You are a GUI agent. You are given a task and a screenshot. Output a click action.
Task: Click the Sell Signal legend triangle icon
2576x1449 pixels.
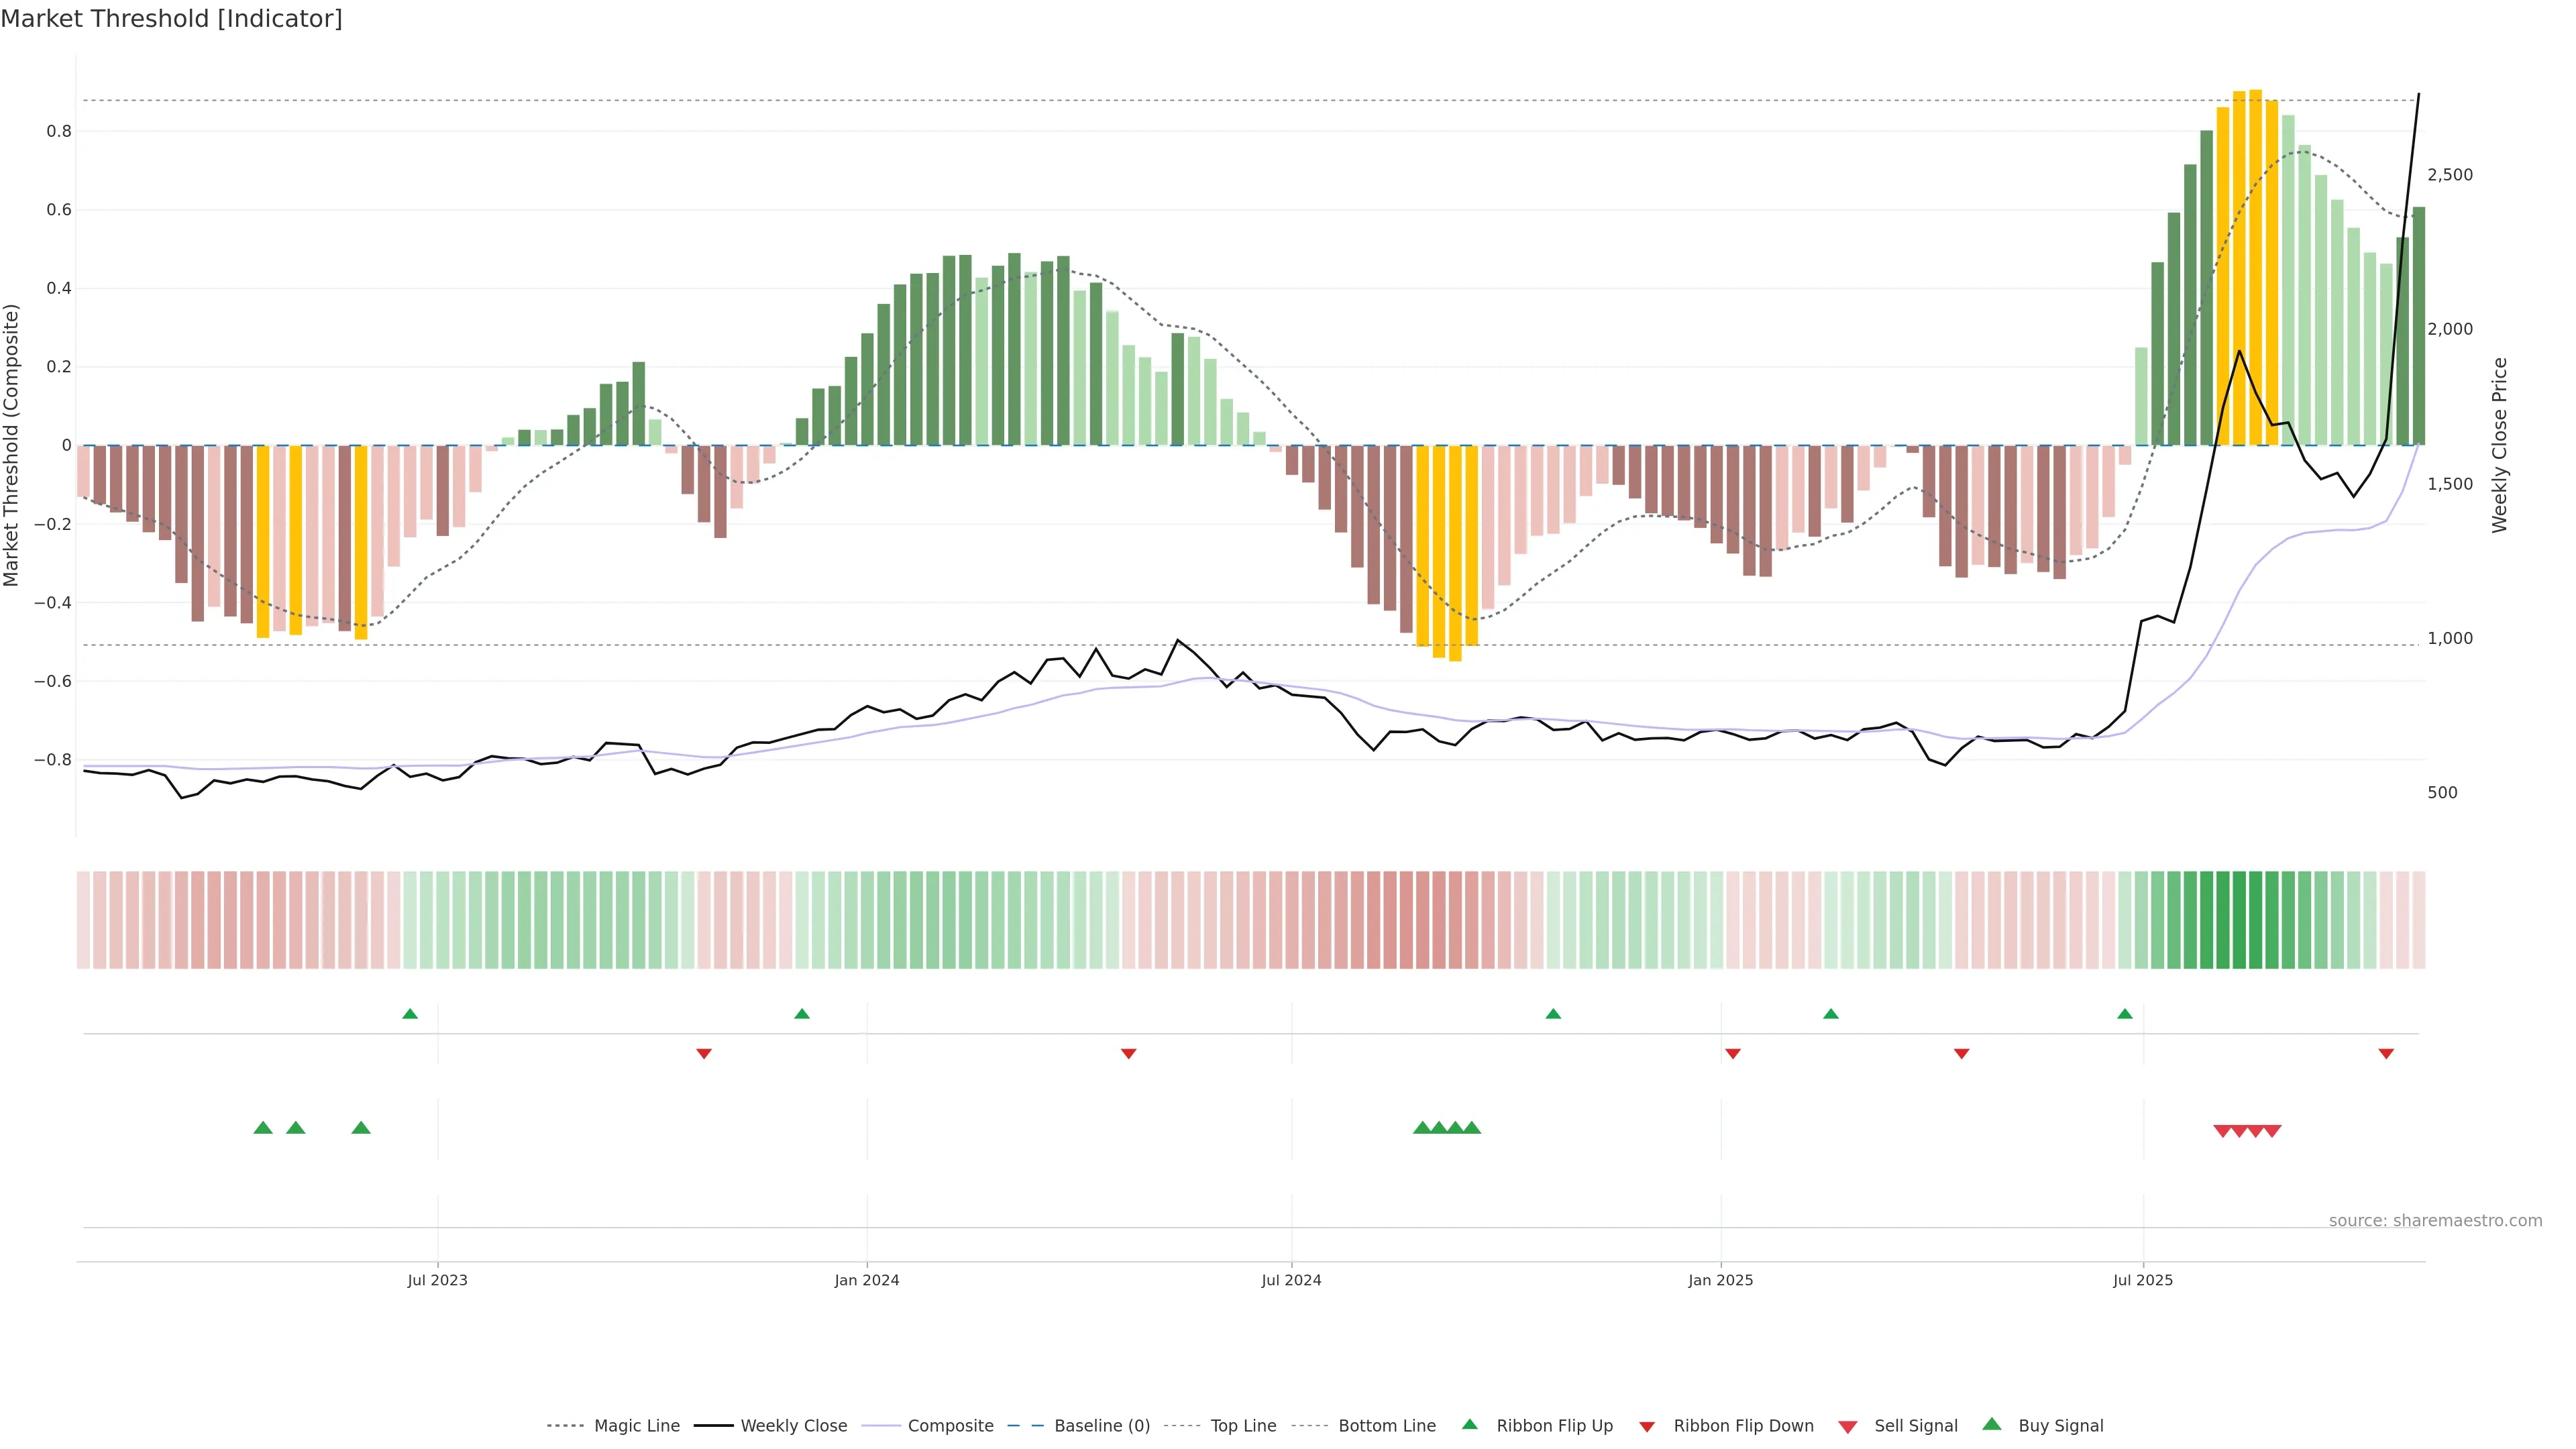point(1848,1426)
